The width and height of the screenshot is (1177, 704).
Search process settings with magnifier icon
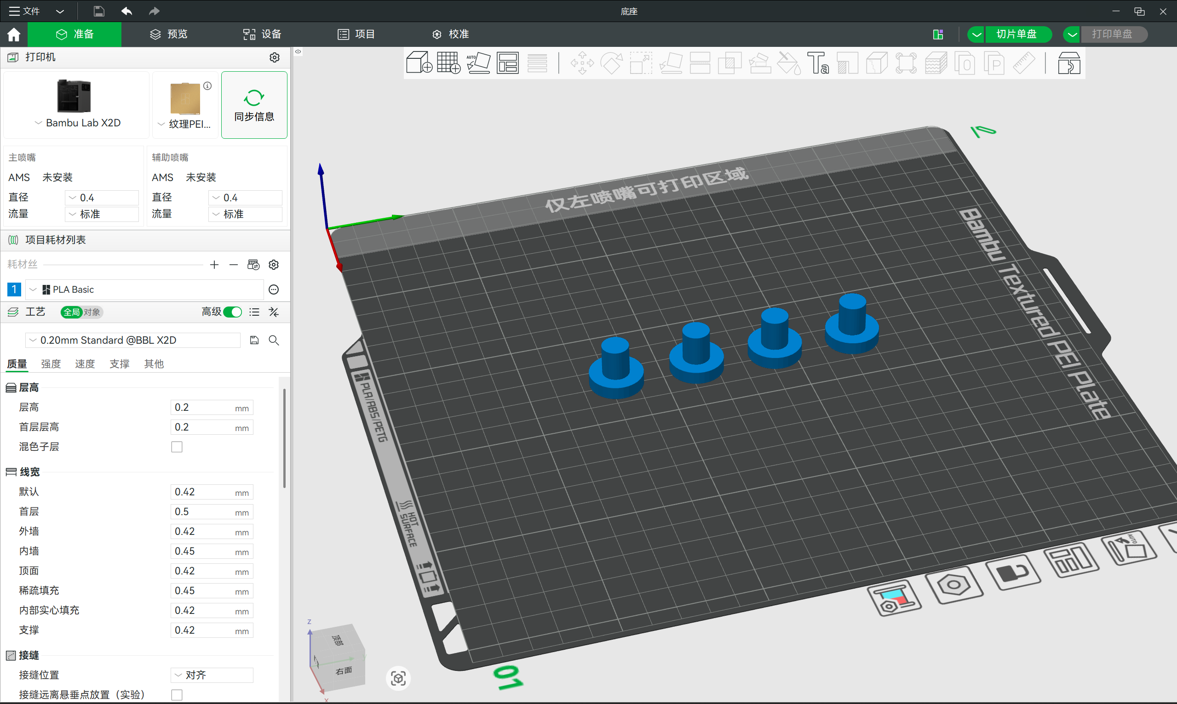(x=274, y=340)
